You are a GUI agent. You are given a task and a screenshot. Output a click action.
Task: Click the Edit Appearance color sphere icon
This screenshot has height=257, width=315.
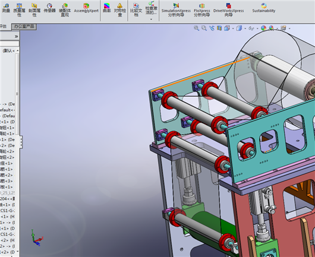[263, 28]
